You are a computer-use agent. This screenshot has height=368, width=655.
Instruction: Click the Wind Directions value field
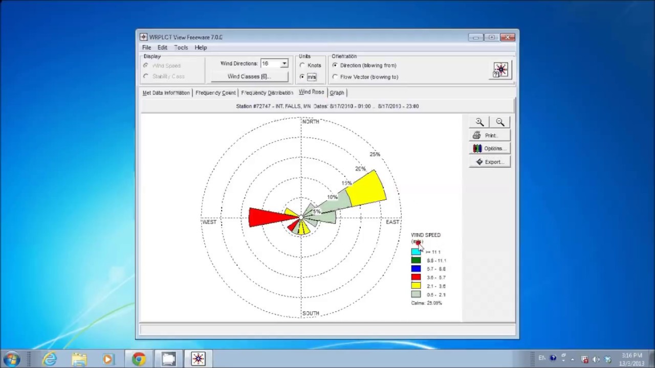270,64
